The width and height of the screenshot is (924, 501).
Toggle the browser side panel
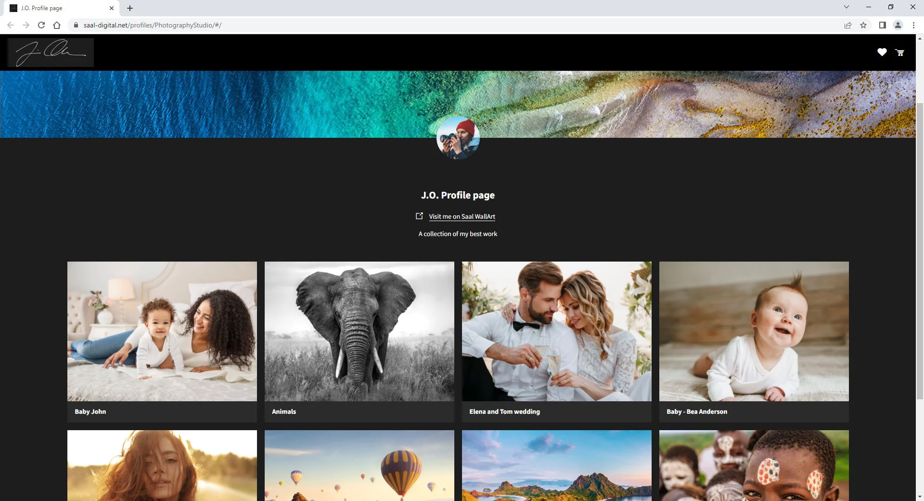(x=882, y=25)
